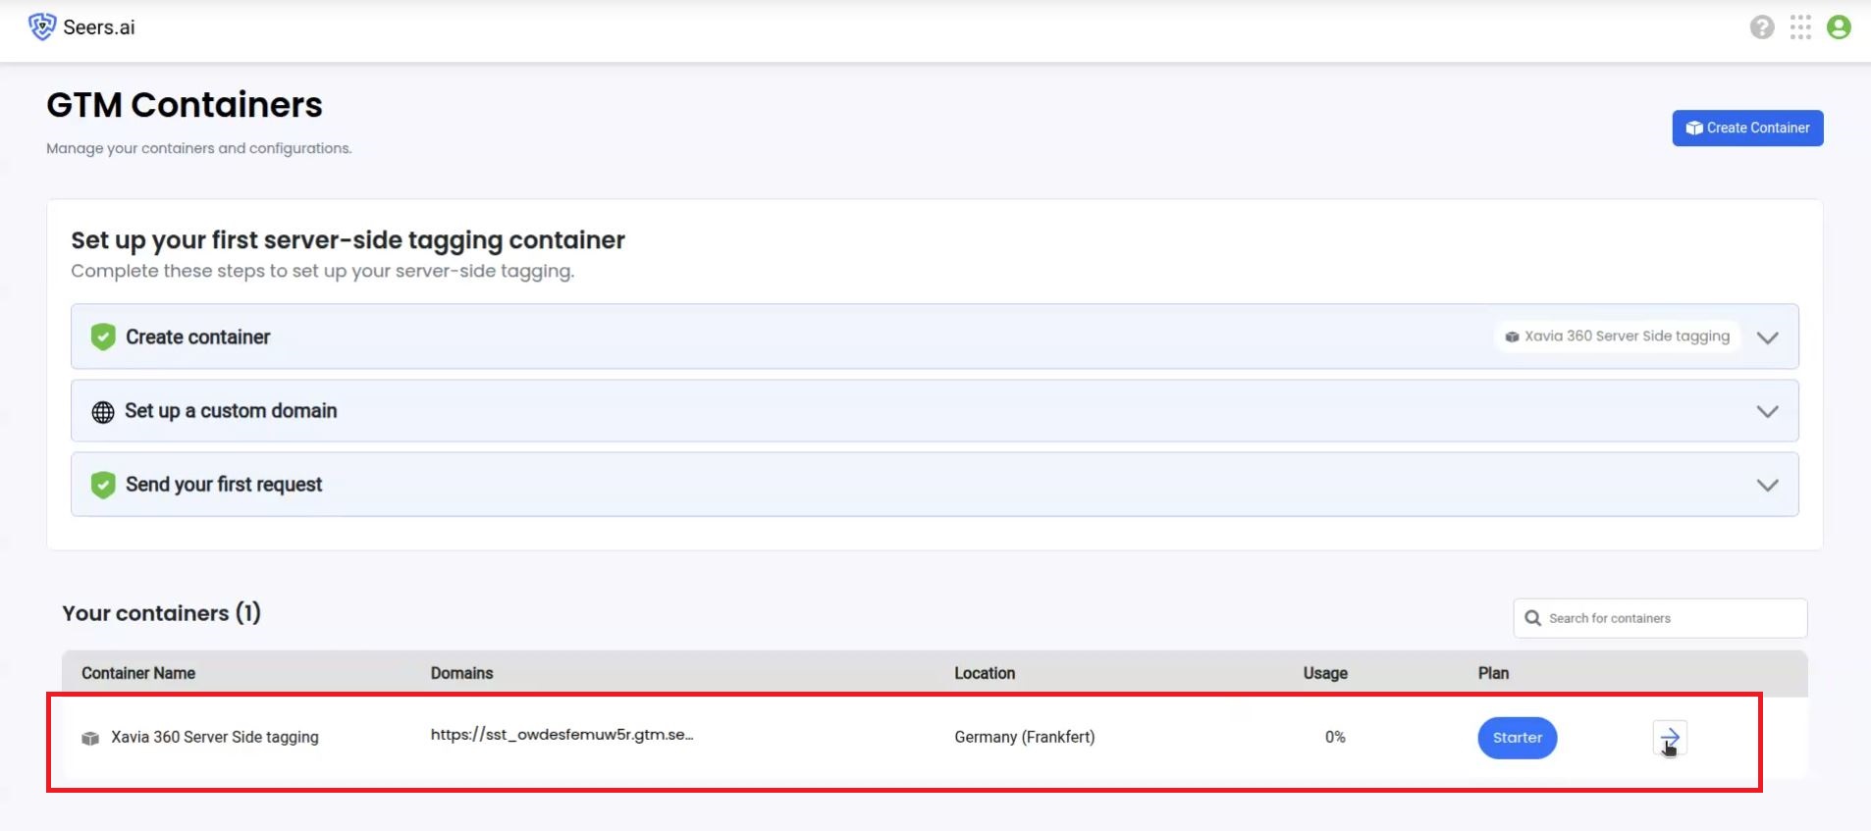Click the Usage column header
Image resolution: width=1871 pixels, height=831 pixels.
(1325, 673)
